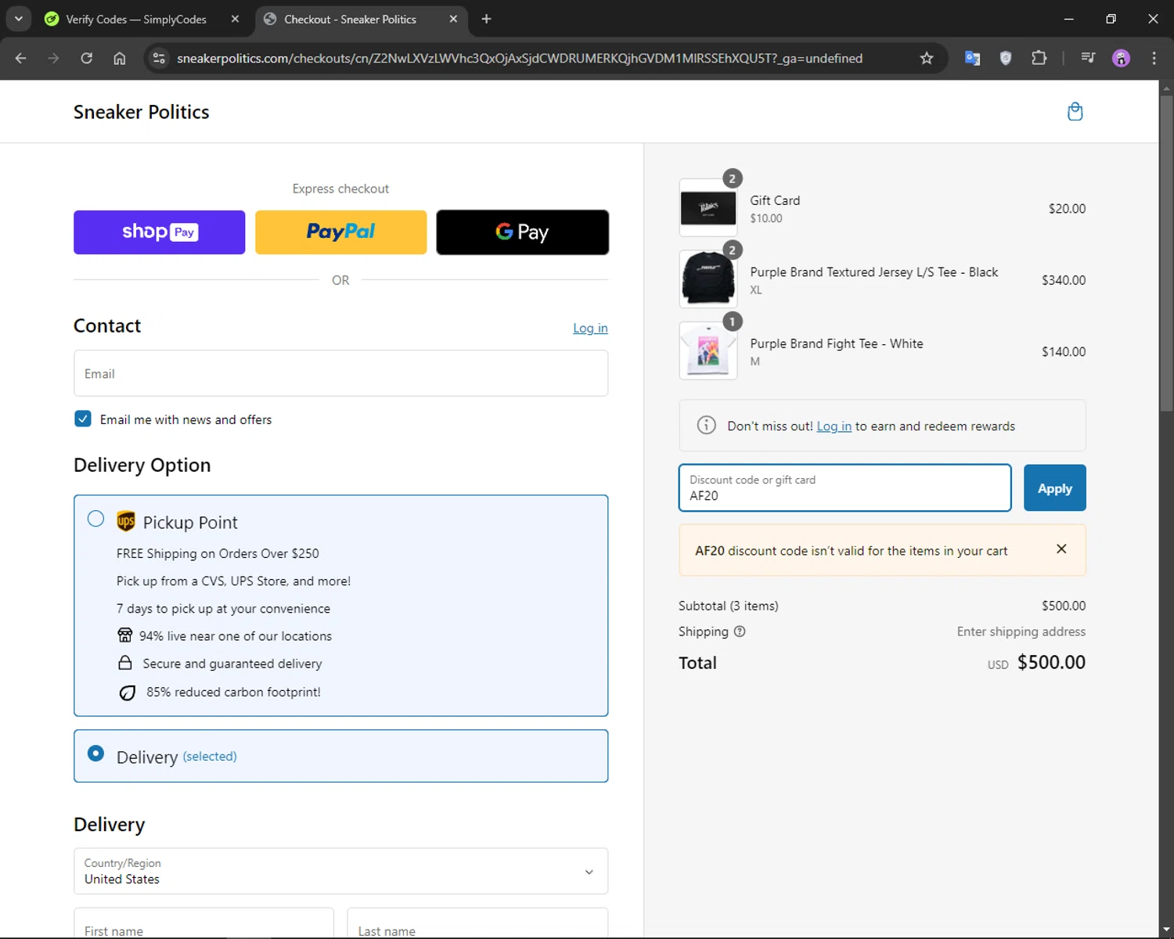Click the Express checkout label
The image size is (1174, 939).
click(340, 189)
